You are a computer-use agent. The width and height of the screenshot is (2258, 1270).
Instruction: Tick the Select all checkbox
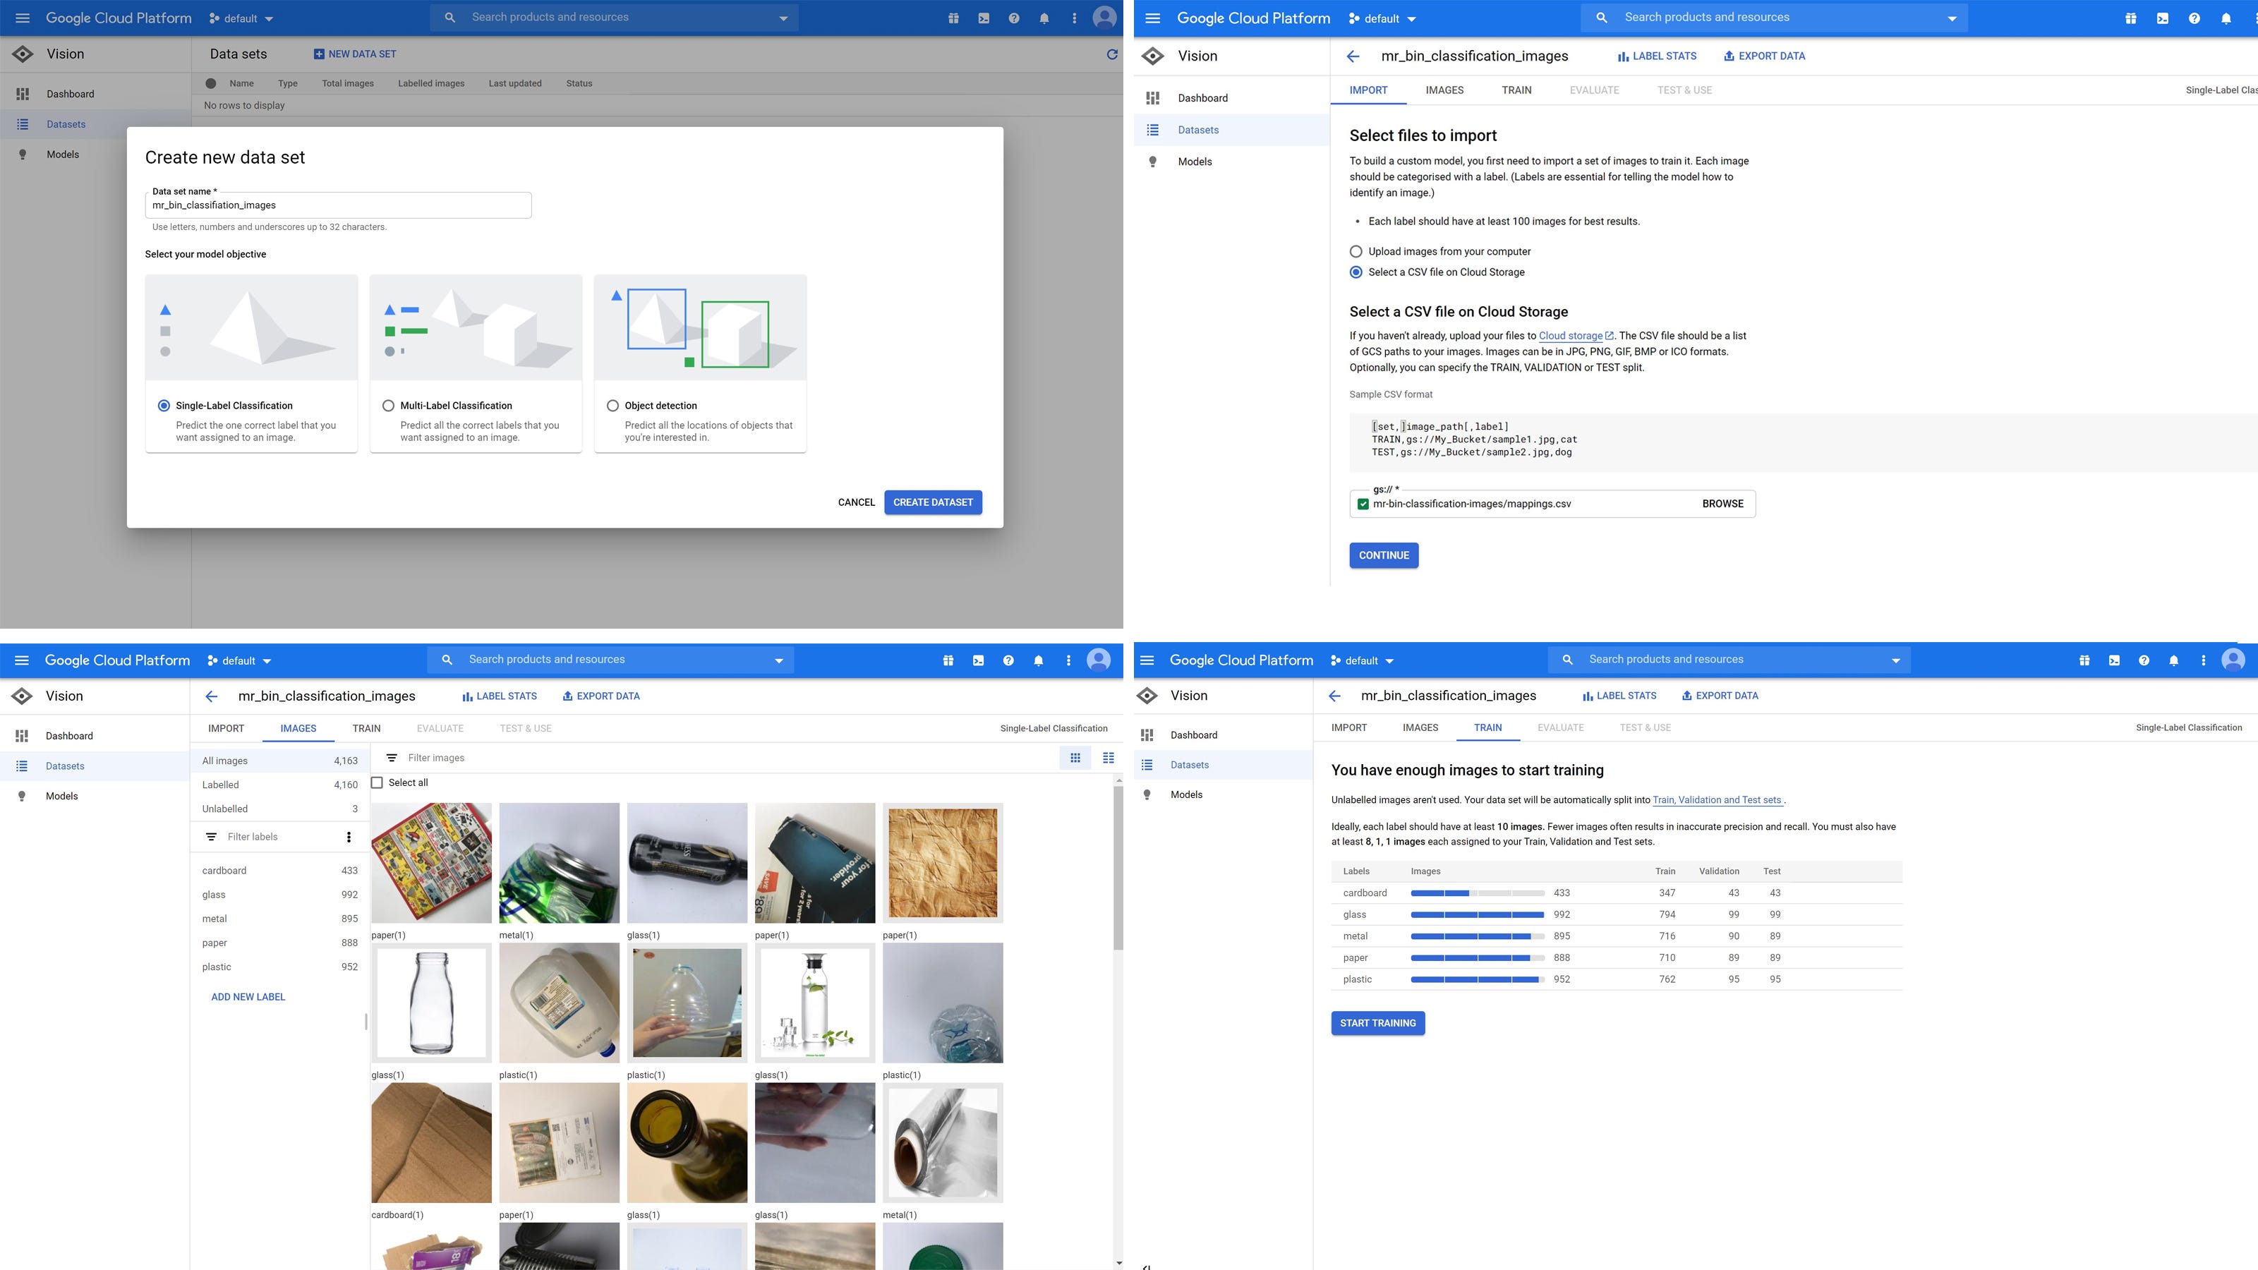377,782
